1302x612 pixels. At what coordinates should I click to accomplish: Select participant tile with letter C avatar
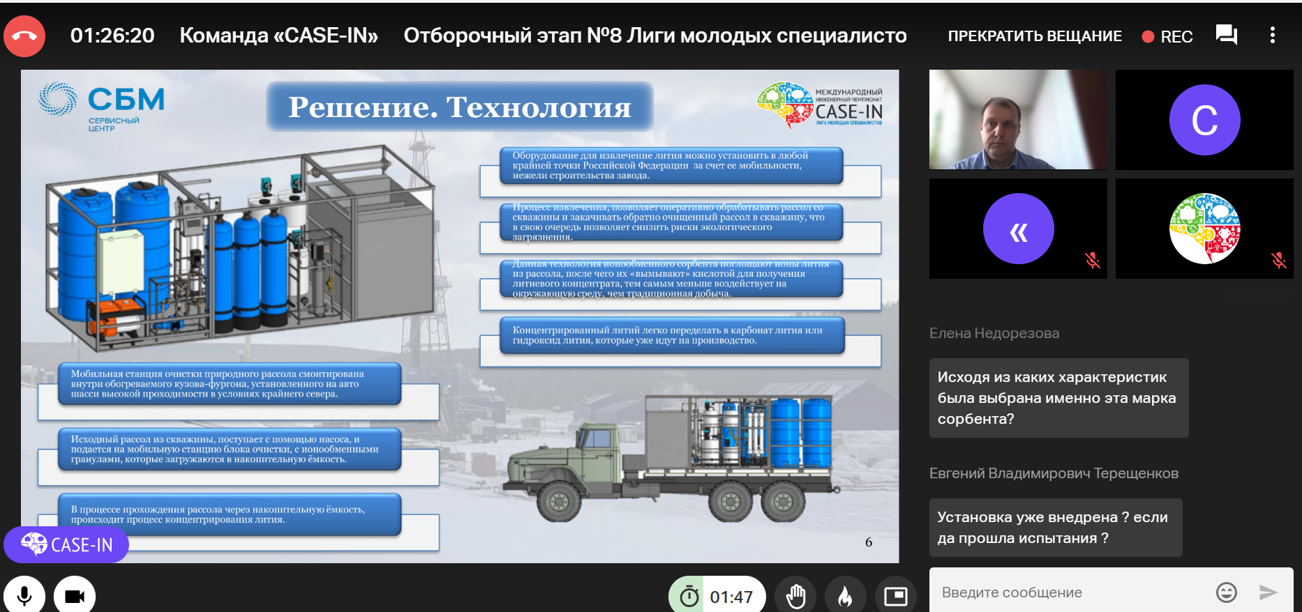tap(1204, 119)
